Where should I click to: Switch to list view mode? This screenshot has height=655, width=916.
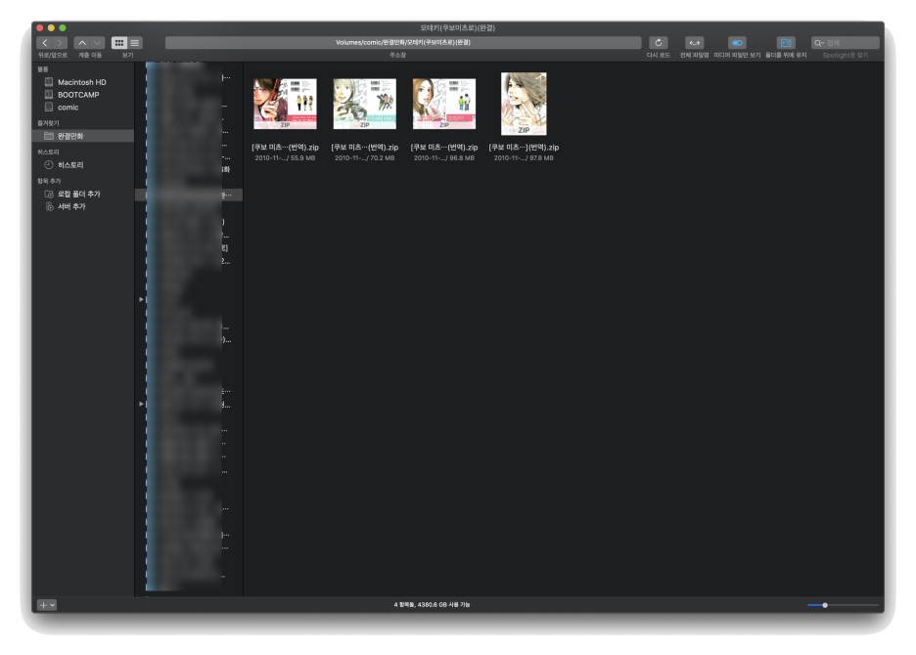(x=135, y=42)
